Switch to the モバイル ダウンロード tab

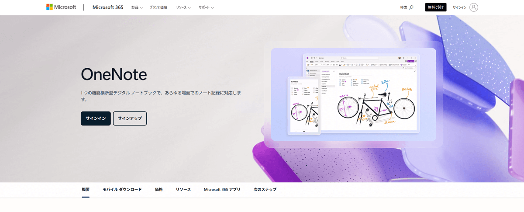[122, 189]
